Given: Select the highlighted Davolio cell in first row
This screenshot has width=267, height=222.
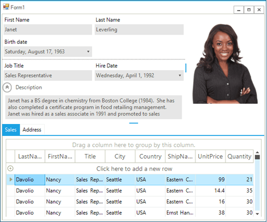Looking at the screenshot, I should tap(30, 180).
